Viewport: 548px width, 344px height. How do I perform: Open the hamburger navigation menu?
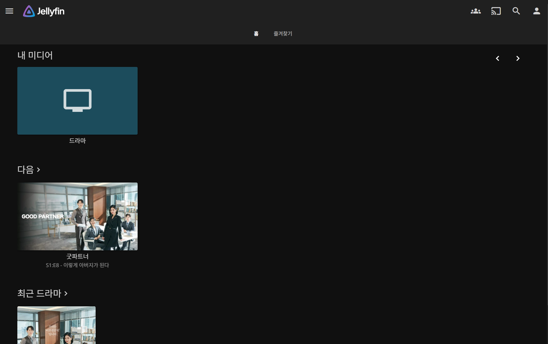[x=9, y=11]
